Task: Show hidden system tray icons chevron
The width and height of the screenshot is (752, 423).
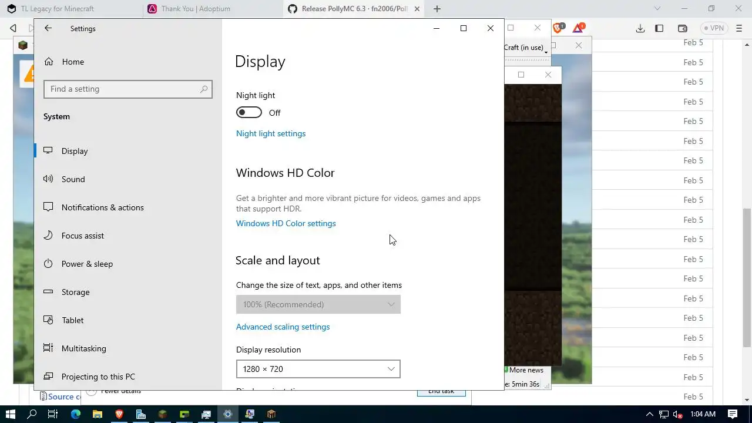Action: click(x=650, y=414)
